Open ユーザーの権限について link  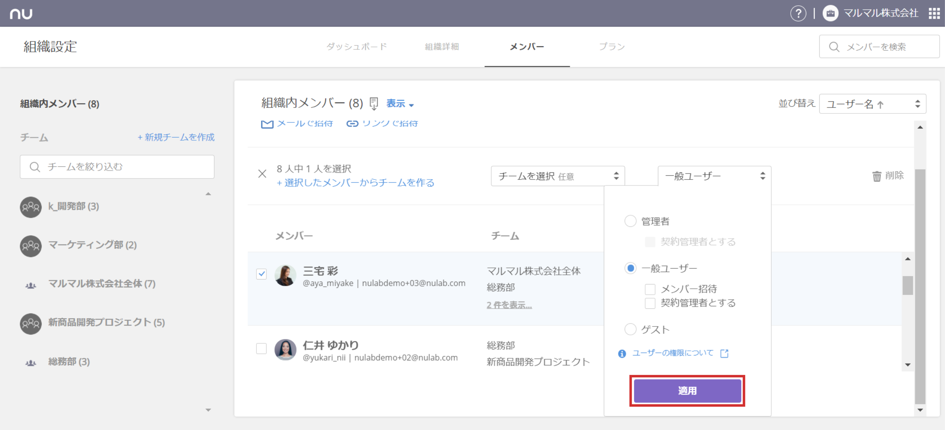[673, 353]
